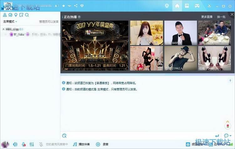The image size is (235, 149).
Task: Go to the home tab icon
Action: (177, 6)
